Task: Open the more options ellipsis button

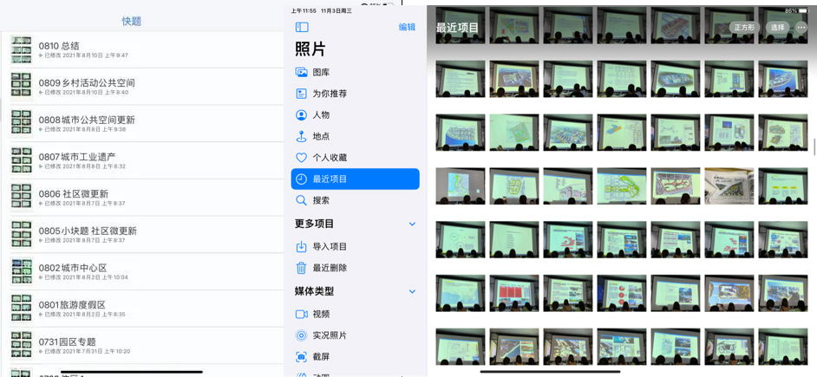Action: click(x=802, y=27)
